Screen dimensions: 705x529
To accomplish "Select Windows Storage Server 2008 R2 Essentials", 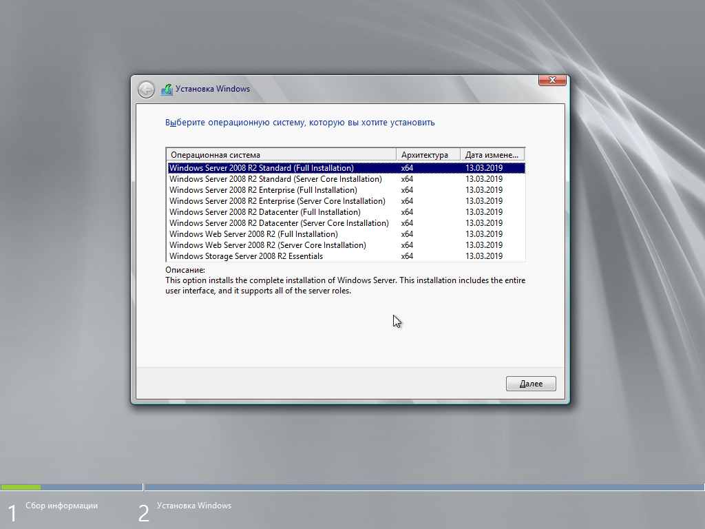I will click(x=346, y=256).
